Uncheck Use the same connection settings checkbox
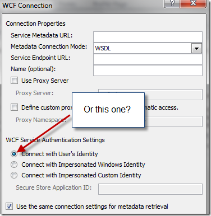 pyautogui.click(x=9, y=206)
